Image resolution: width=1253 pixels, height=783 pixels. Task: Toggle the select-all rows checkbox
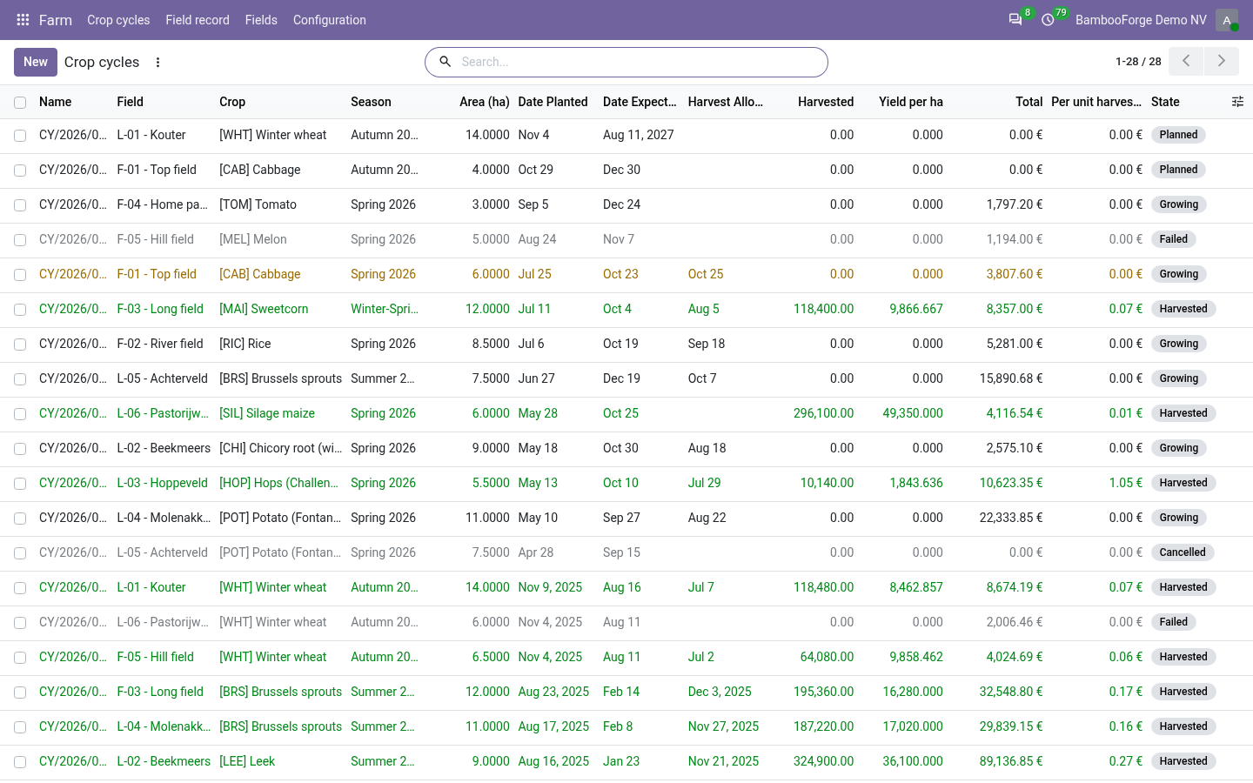[20, 103]
